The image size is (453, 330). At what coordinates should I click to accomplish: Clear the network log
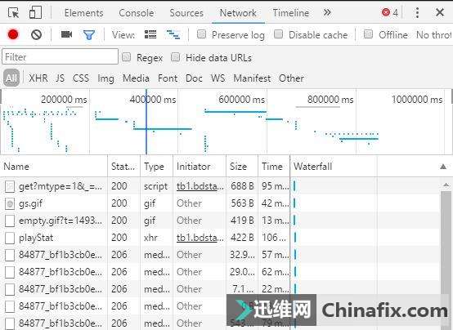point(37,34)
